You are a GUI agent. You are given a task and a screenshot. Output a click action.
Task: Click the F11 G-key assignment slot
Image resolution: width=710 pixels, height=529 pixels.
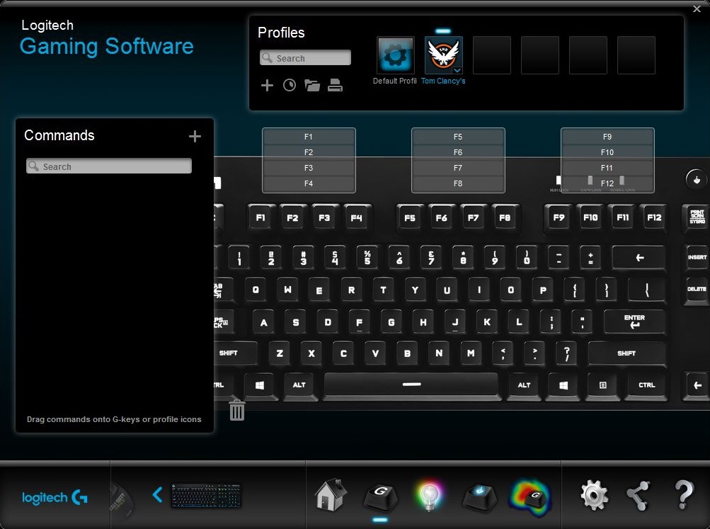(x=607, y=168)
